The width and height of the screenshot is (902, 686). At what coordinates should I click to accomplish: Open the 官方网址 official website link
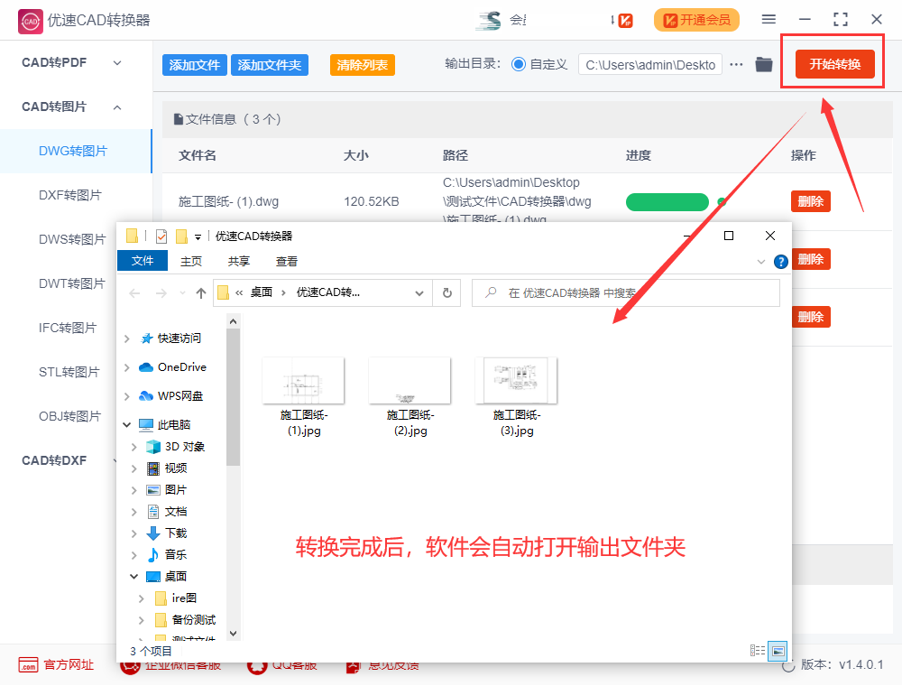(56, 664)
